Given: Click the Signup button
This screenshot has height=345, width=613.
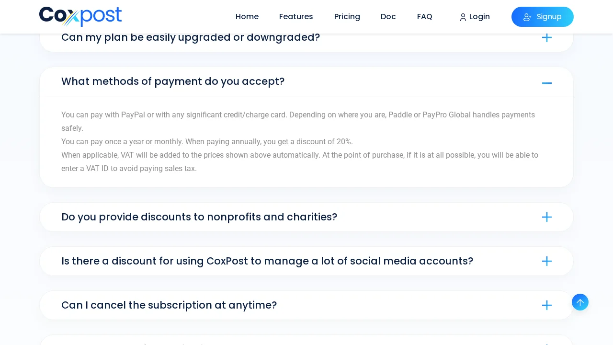Looking at the screenshot, I should (x=542, y=17).
